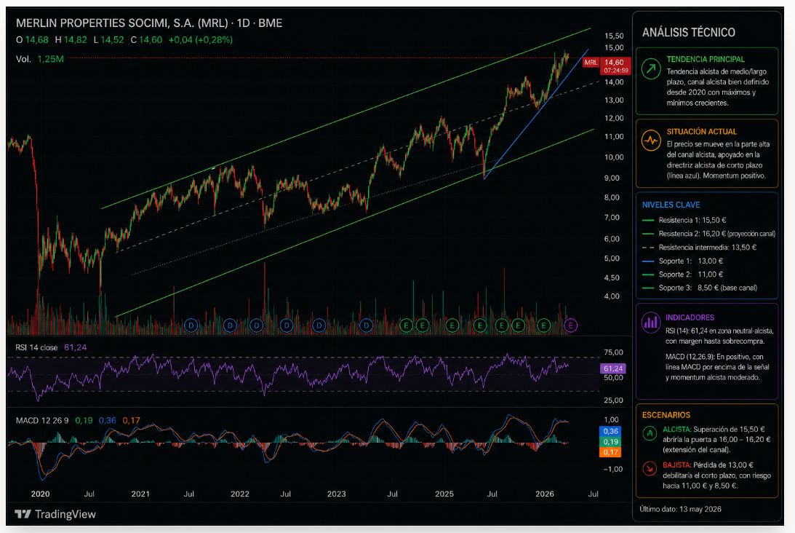The image size is (795, 533).
Task: Click the green line swatch beside Resistencia 1
Action: [647, 221]
